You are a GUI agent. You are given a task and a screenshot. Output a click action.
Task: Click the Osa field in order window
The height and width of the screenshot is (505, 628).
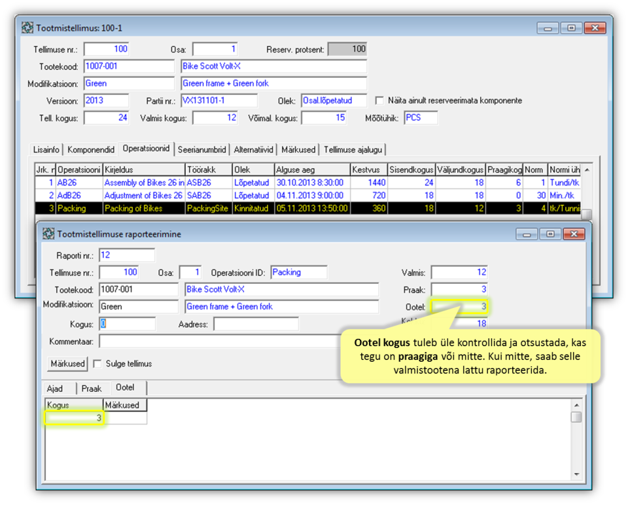215,49
